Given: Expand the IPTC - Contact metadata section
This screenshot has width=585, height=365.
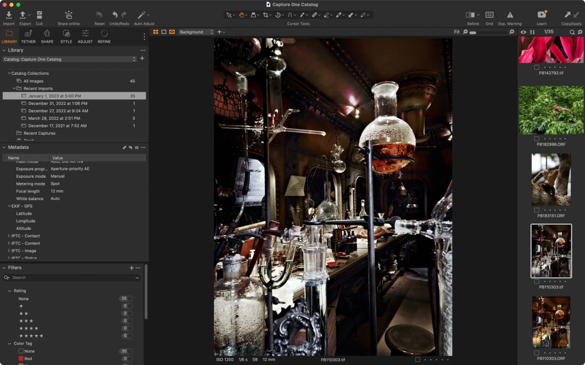Looking at the screenshot, I should point(9,236).
